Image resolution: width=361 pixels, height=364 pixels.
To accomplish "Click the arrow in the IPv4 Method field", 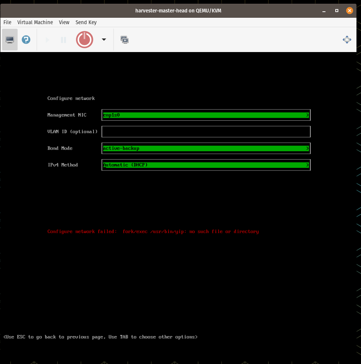I will pyautogui.click(x=307, y=165).
